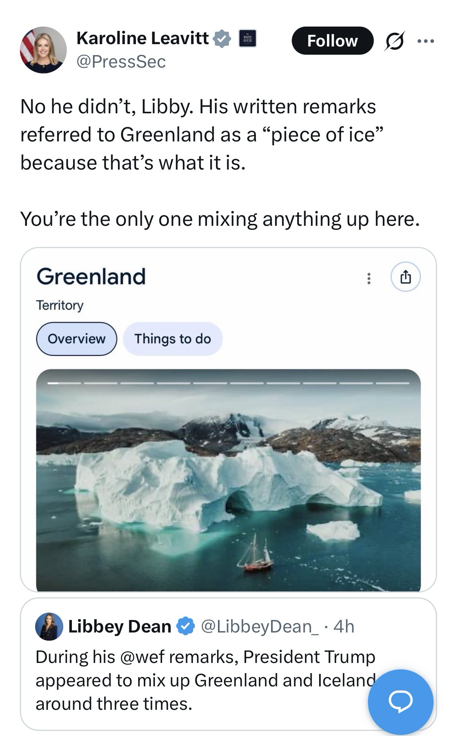Open the Greenland card vertical dots menu
The height and width of the screenshot is (736, 457).
368,278
